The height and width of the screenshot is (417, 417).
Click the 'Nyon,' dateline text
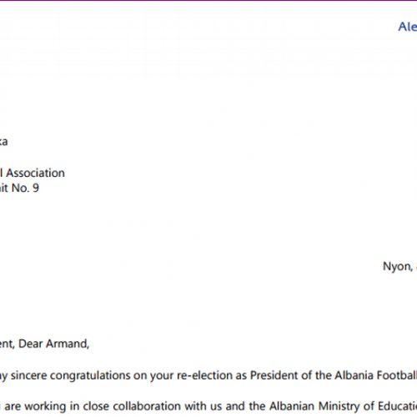point(398,267)
